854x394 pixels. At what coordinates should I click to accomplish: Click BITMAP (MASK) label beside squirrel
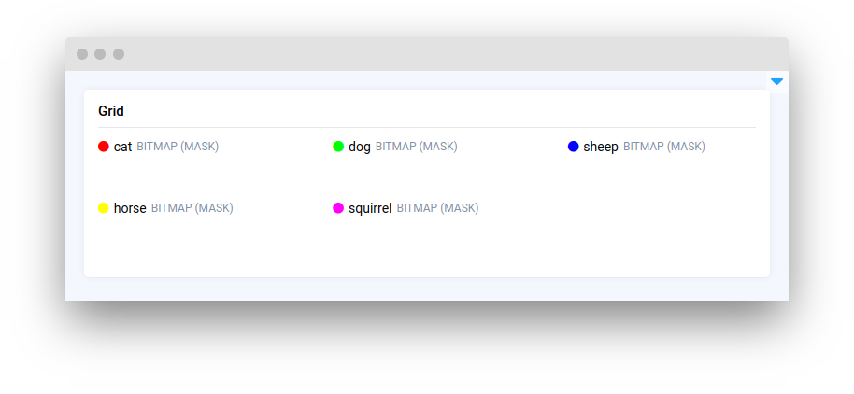point(437,208)
